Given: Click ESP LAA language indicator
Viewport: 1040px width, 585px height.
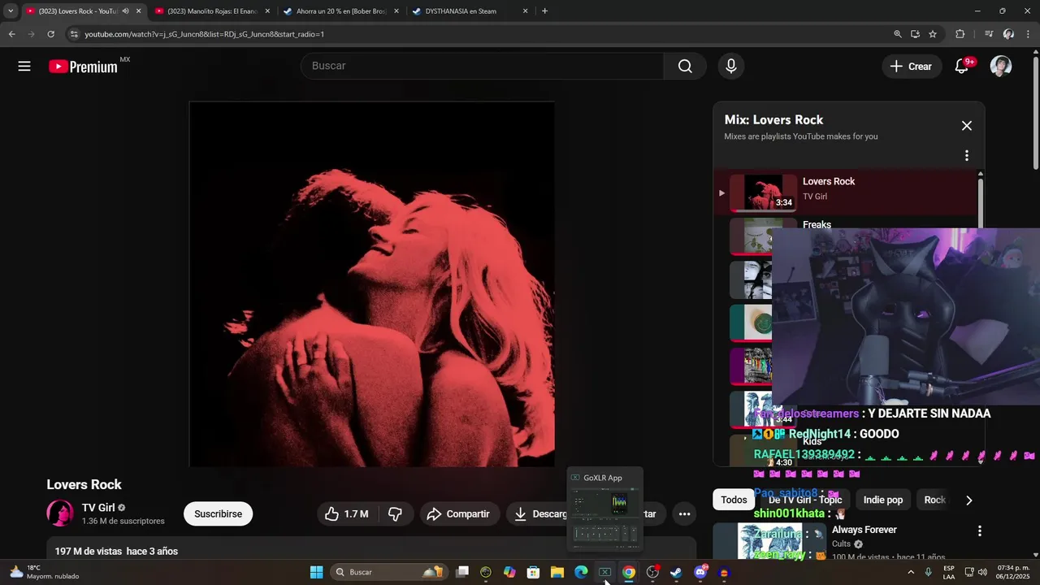Looking at the screenshot, I should [x=949, y=572].
